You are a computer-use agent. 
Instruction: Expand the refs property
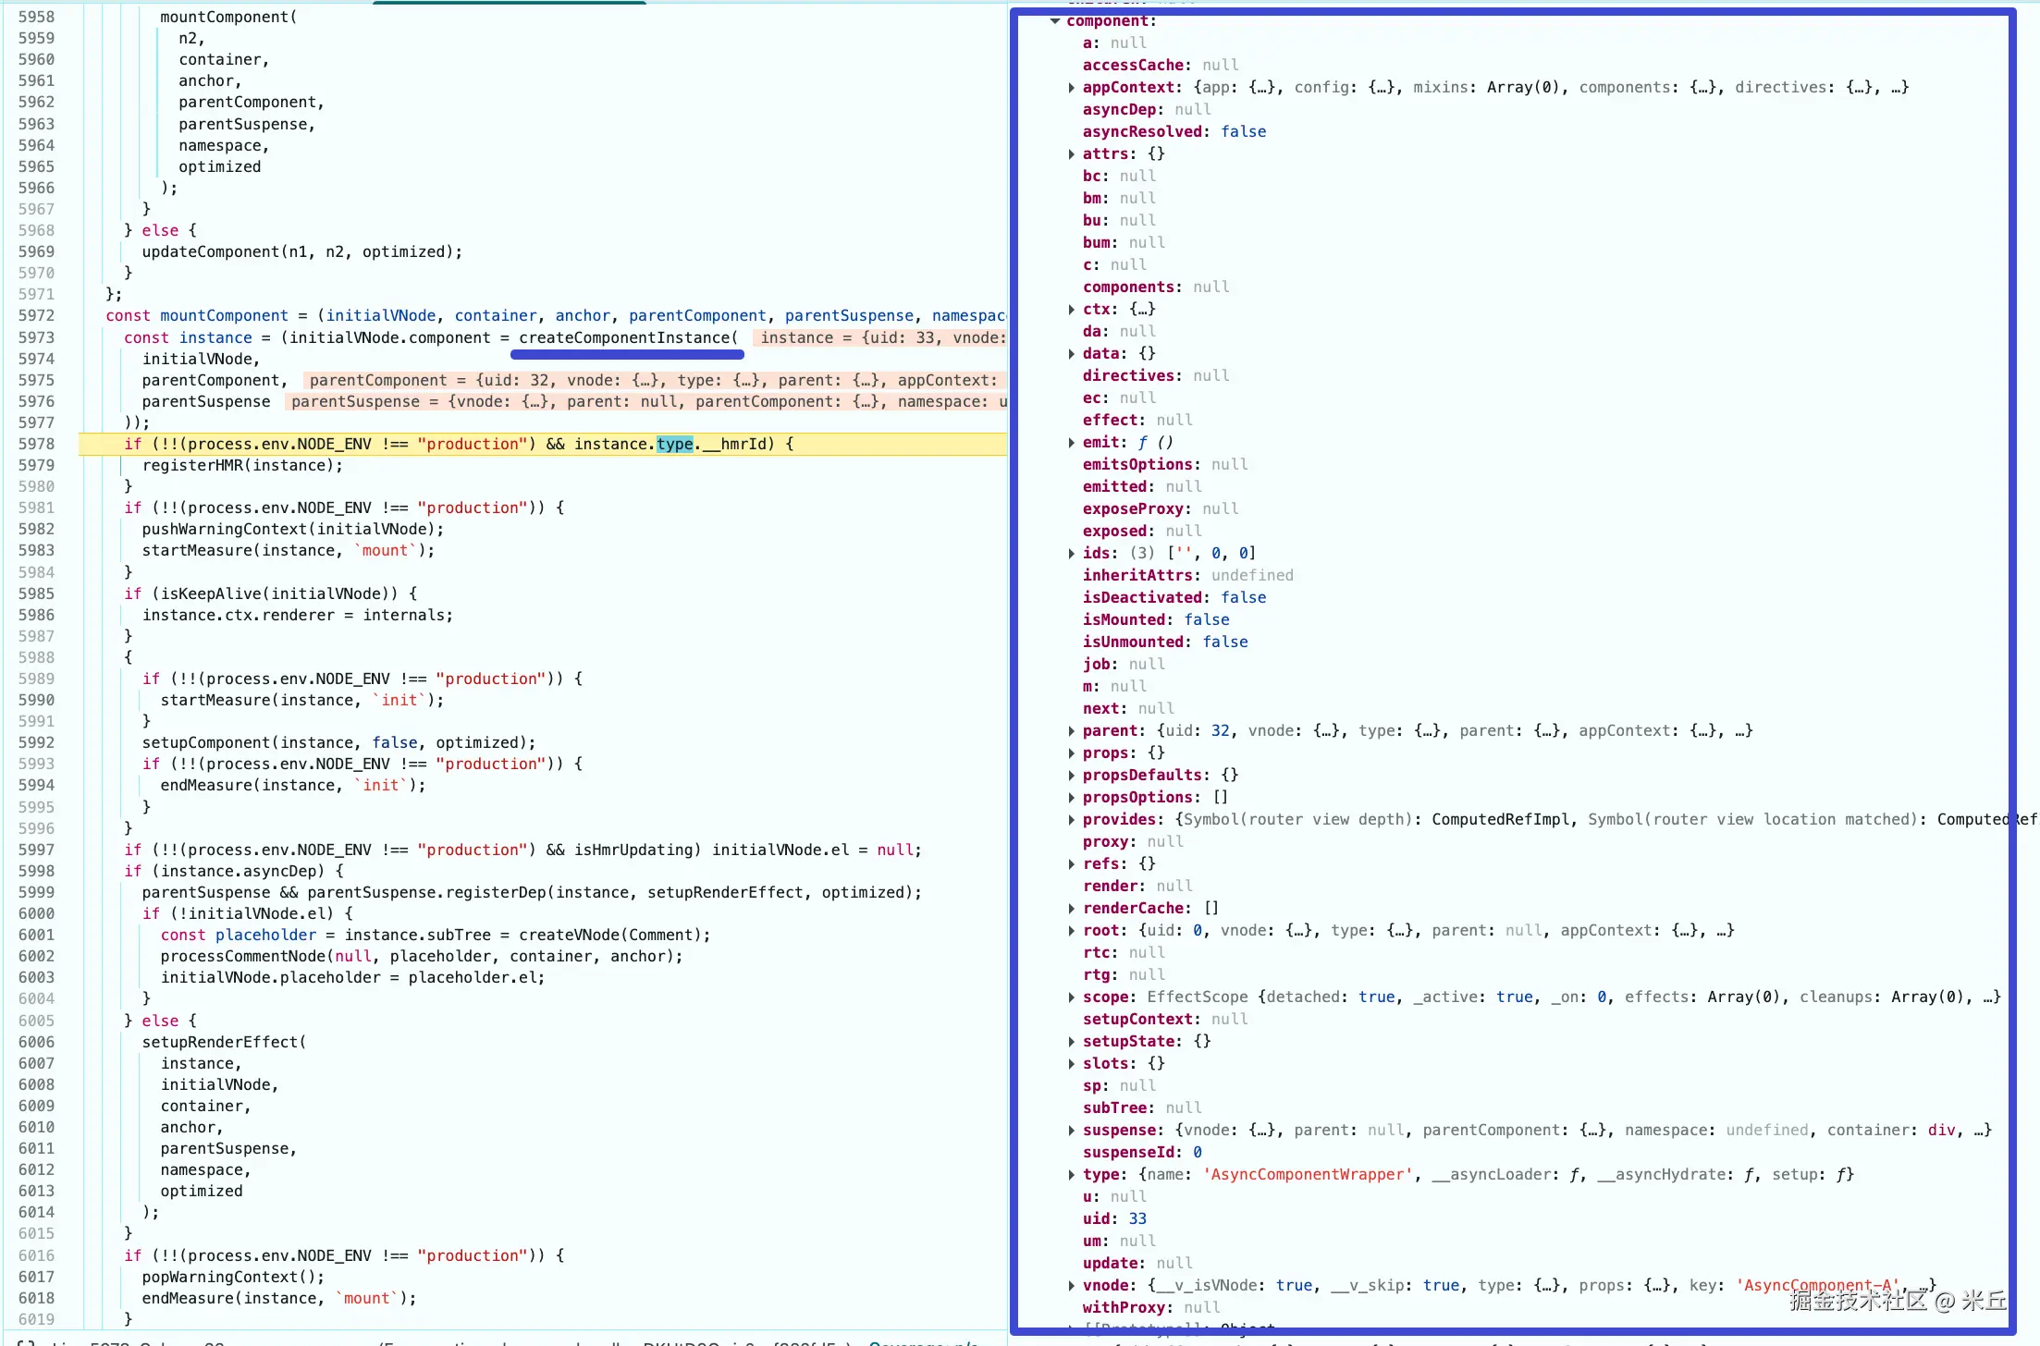click(1071, 864)
